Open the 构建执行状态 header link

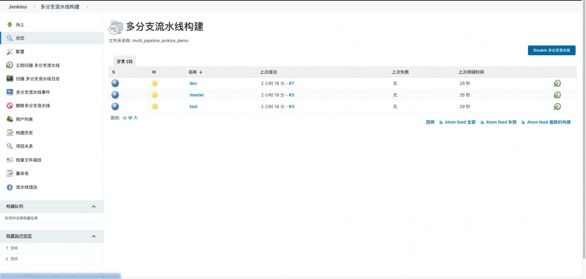point(19,236)
